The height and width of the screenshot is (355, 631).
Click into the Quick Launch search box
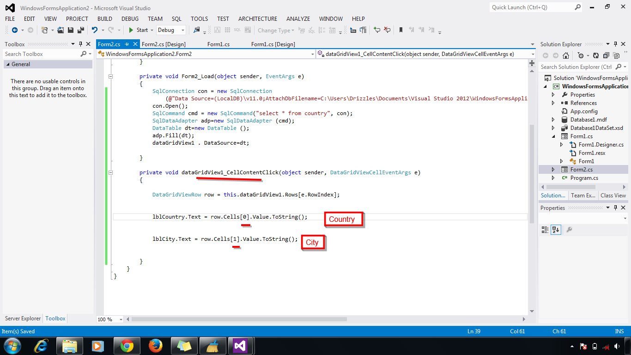pos(531,7)
